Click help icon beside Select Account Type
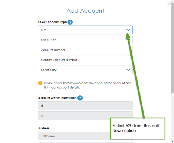The image size is (174, 143). click(x=70, y=22)
